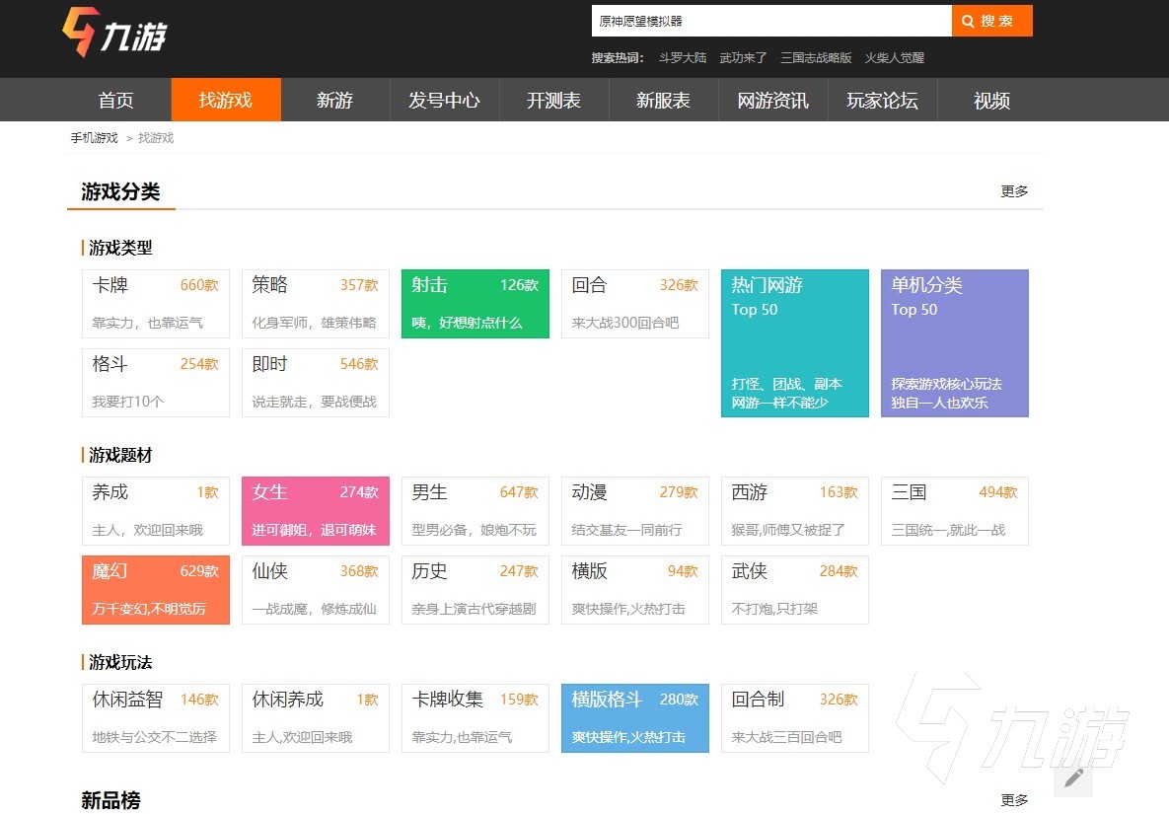Image resolution: width=1169 pixels, height=814 pixels.
Task: Open the teal 热门网游 Top 50 tile
Action: (x=794, y=343)
